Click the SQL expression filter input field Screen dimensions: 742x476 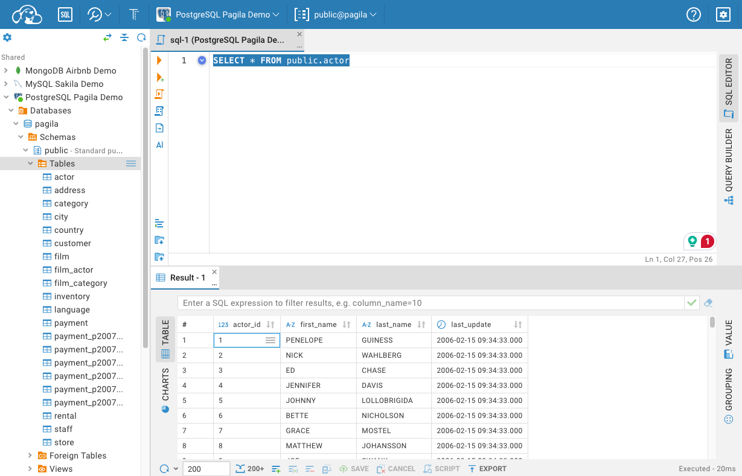430,303
